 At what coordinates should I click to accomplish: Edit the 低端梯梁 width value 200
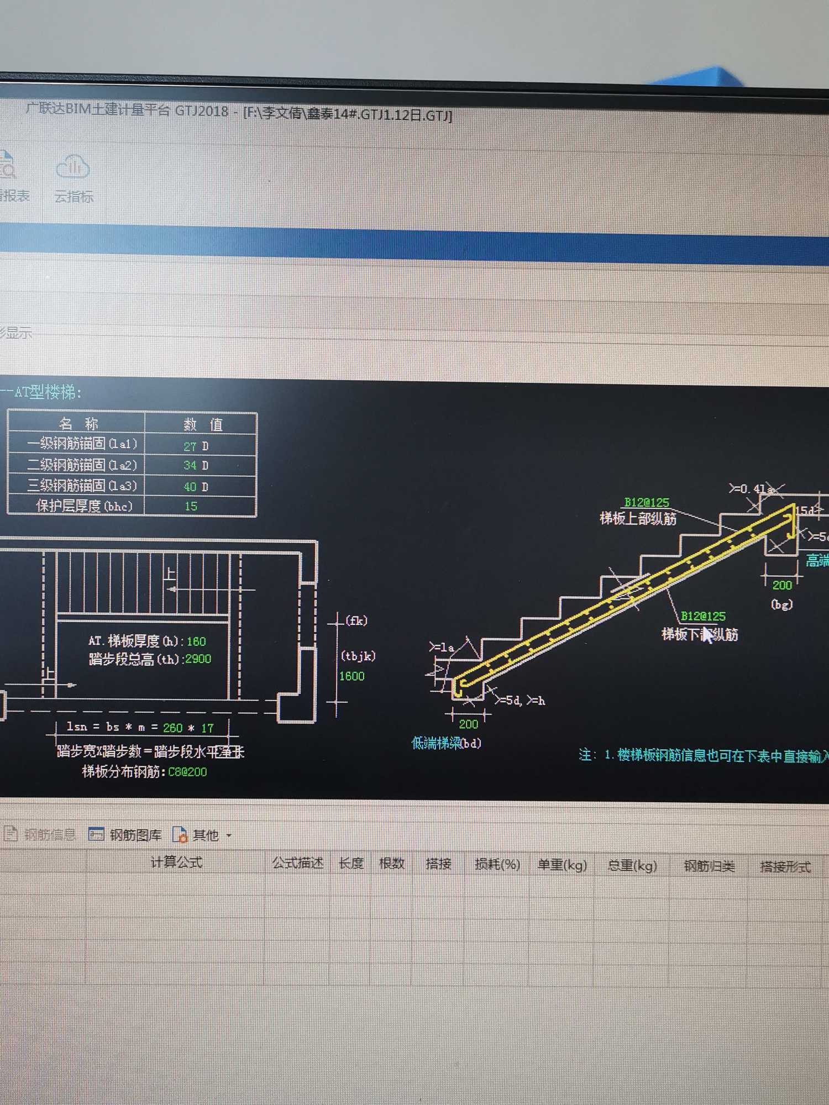click(x=468, y=724)
